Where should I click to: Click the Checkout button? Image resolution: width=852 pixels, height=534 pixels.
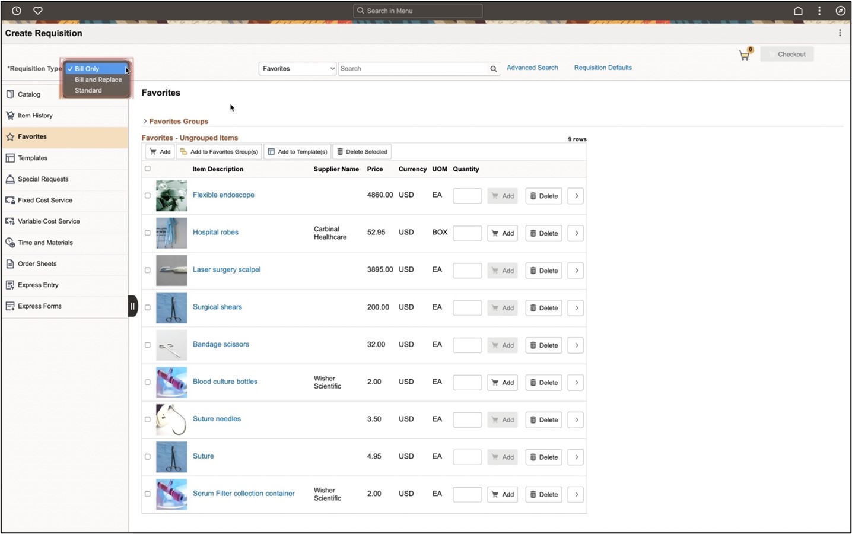(x=787, y=54)
